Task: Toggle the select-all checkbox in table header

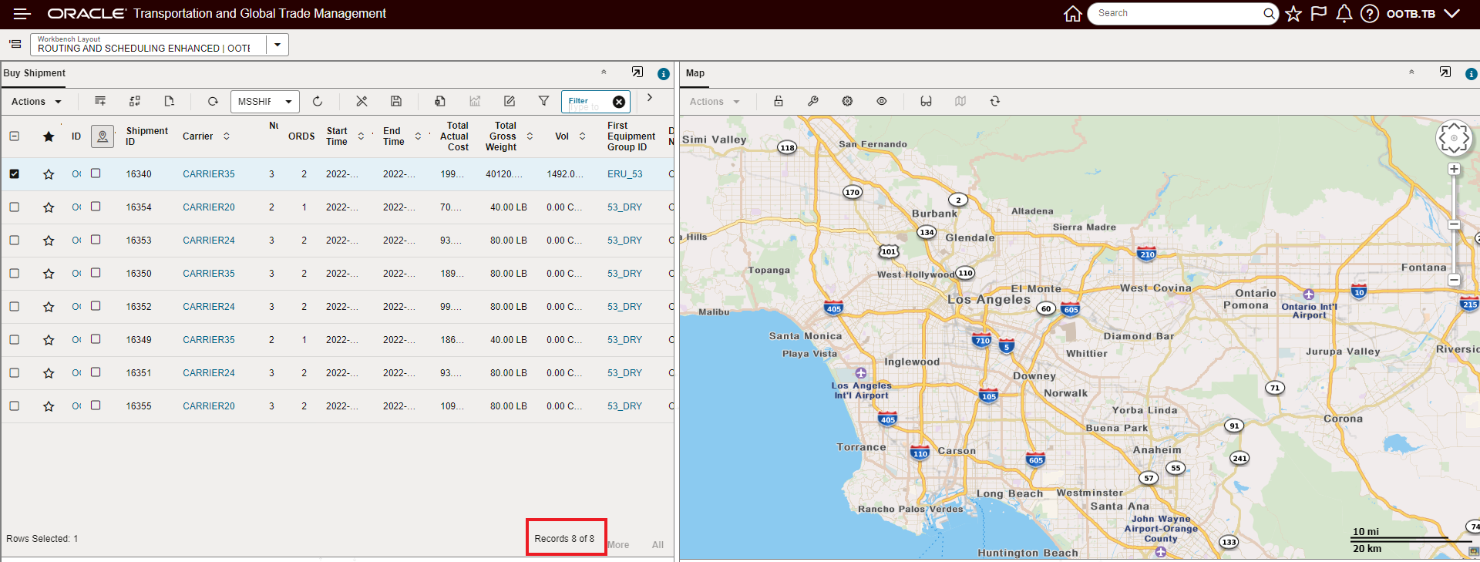Action: [x=15, y=136]
